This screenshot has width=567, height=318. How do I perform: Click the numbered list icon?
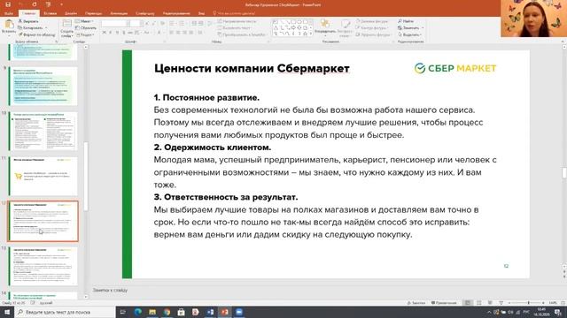click(183, 24)
